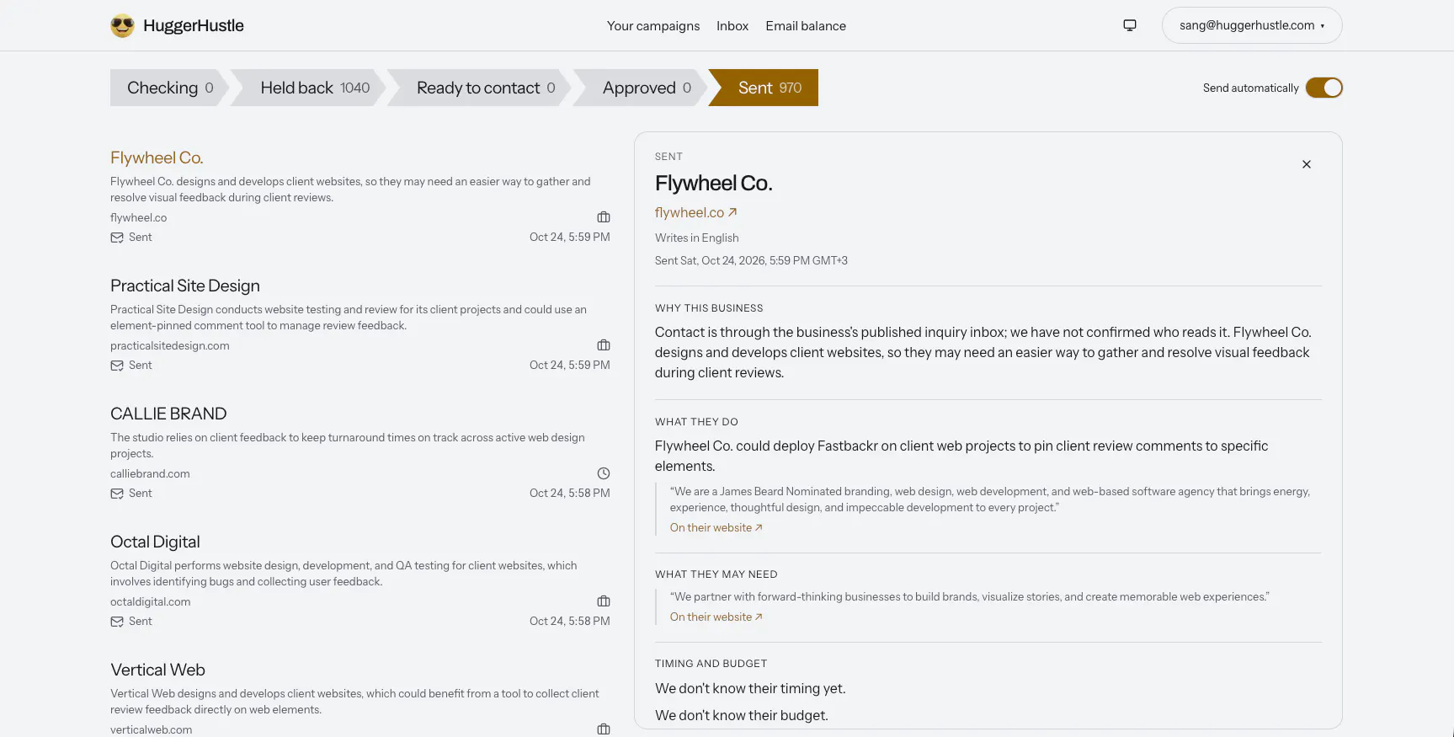Turn off the Send automatically switch
This screenshot has width=1454, height=737.
tap(1324, 88)
